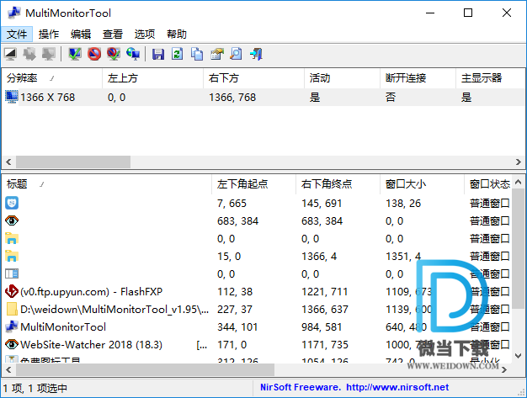
Task: Click the 344, 101 start point cell
Action: (237, 326)
